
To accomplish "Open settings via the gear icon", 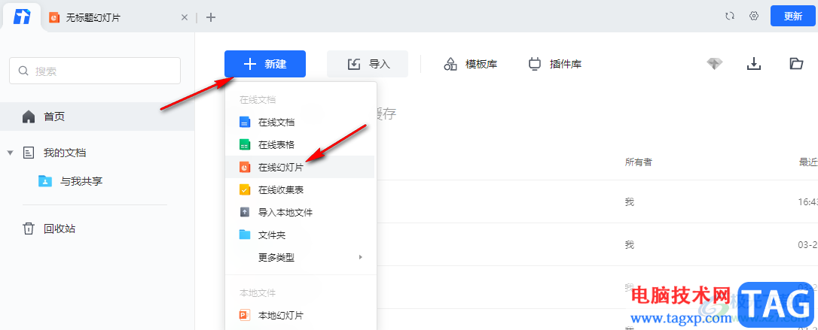I will [x=754, y=17].
